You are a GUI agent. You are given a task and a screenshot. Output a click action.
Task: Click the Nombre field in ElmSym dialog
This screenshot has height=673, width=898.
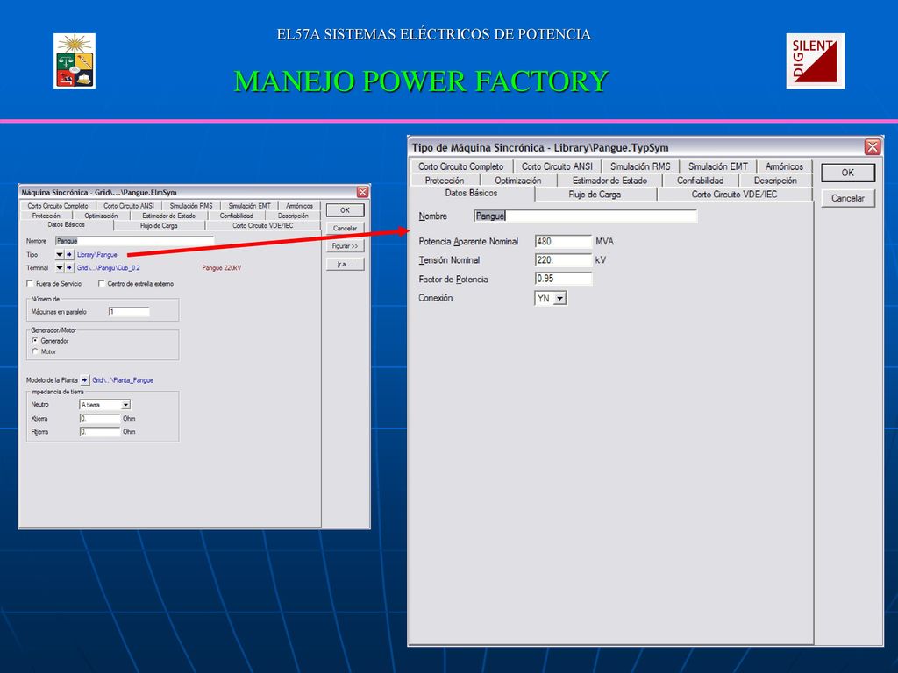click(x=134, y=241)
